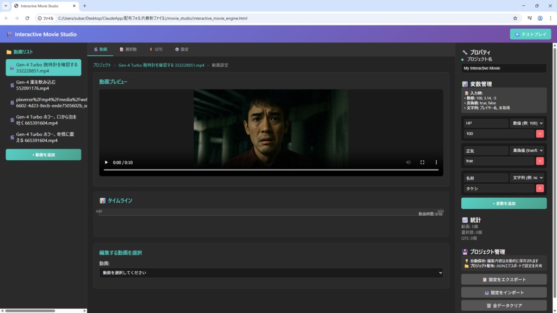Click the 動画: 5個 statistics text
Image resolution: width=557 pixels, height=313 pixels.
pyautogui.click(x=469, y=227)
